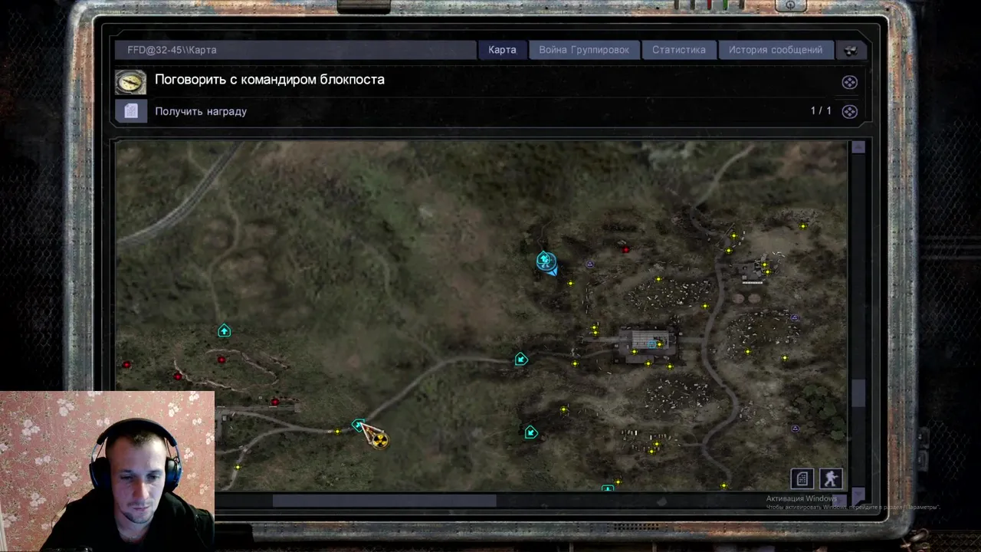Click the vertical scrollbar up arrow

coord(858,148)
